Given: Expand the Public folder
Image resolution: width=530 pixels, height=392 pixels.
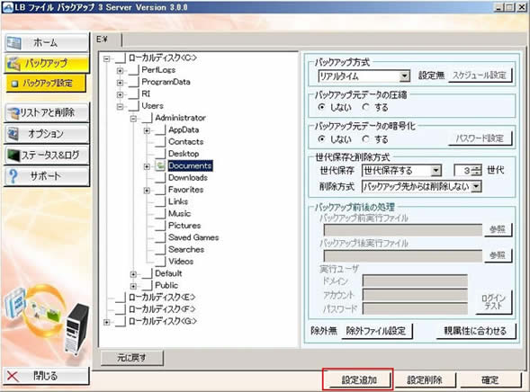Looking at the screenshot, I should 133,286.
